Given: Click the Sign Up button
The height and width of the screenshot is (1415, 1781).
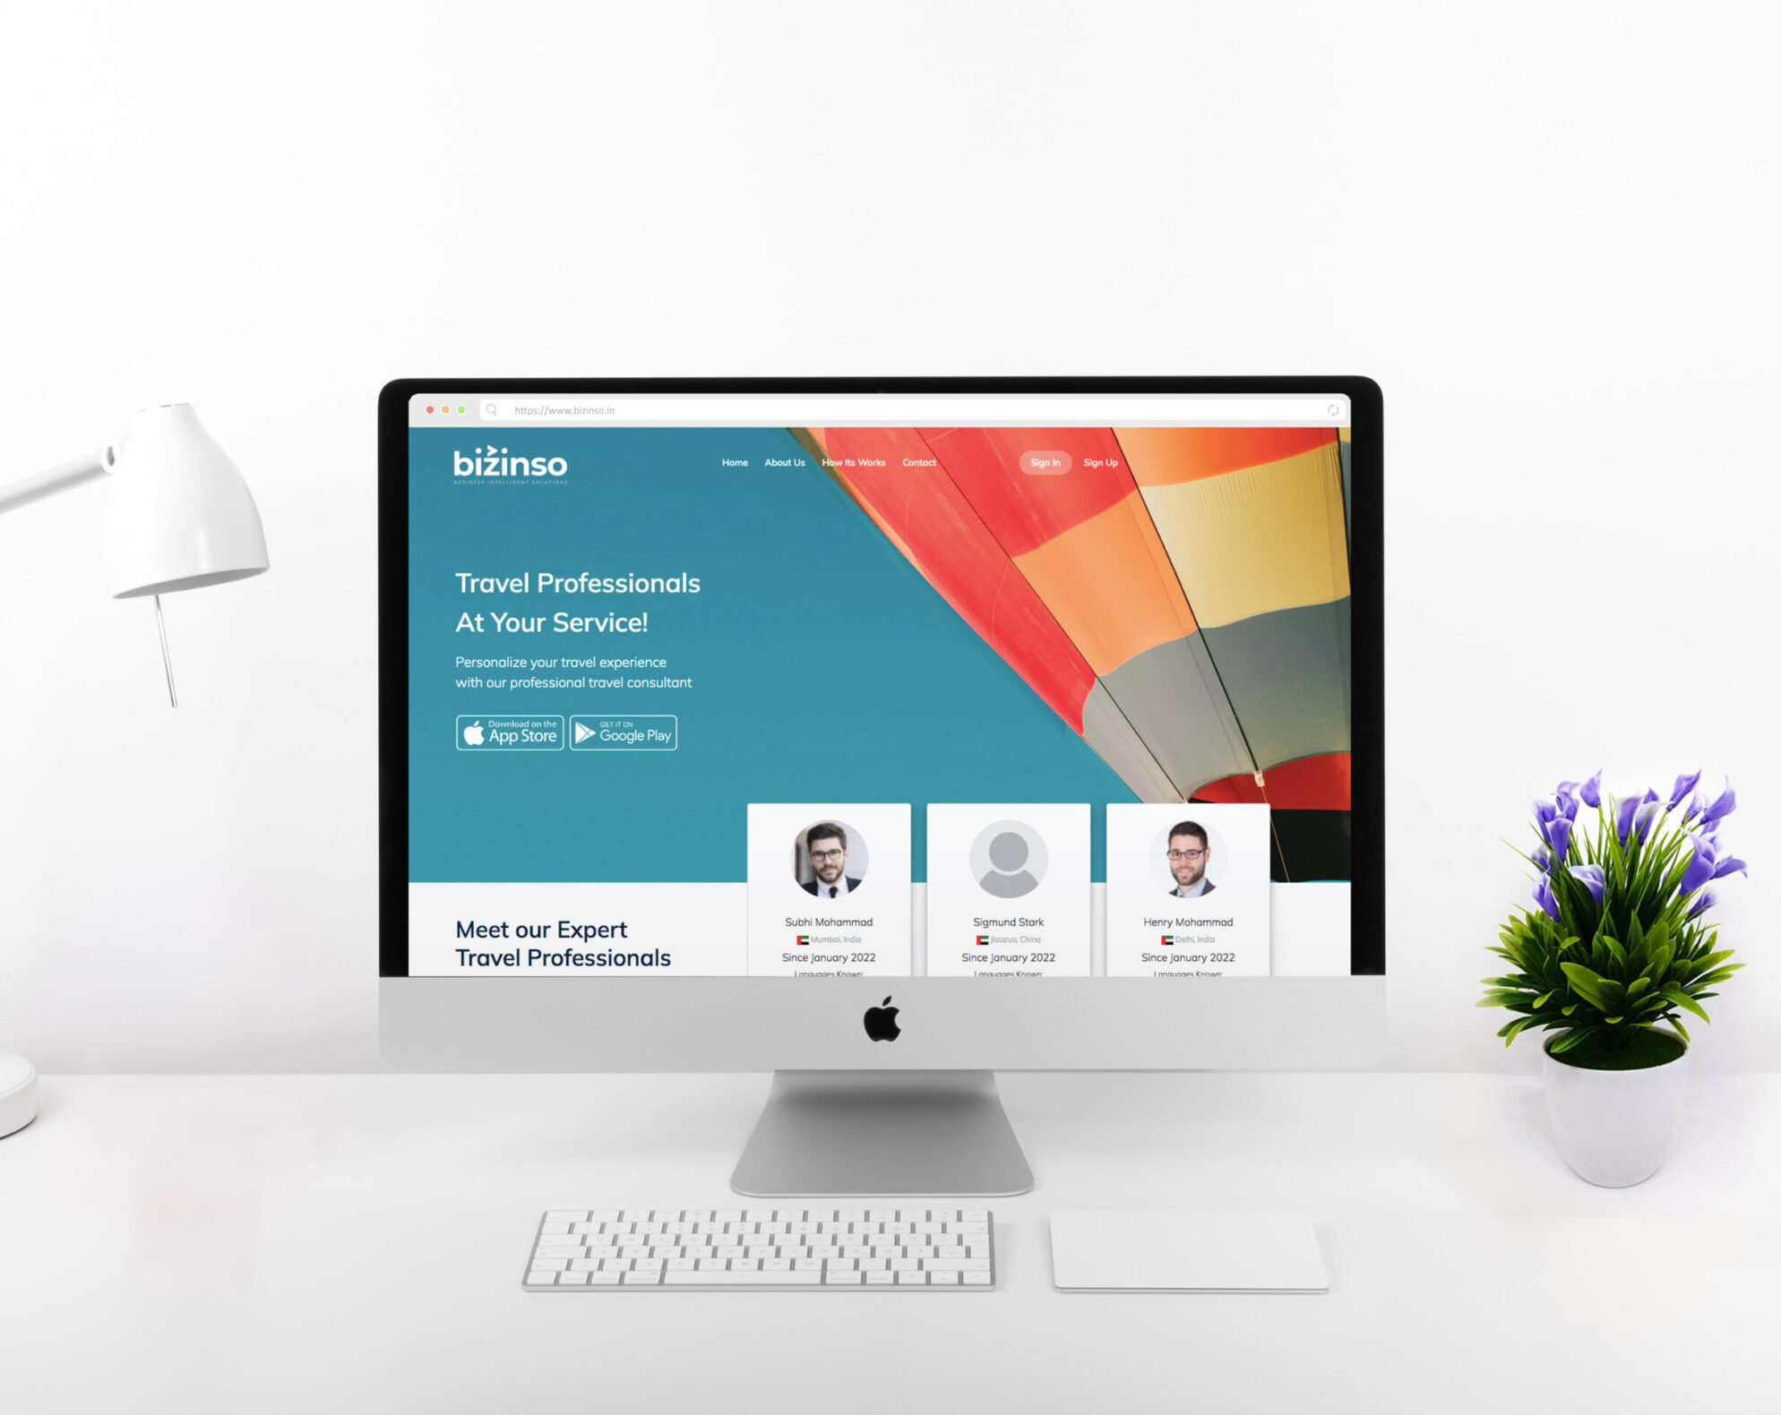Looking at the screenshot, I should pos(1105,462).
